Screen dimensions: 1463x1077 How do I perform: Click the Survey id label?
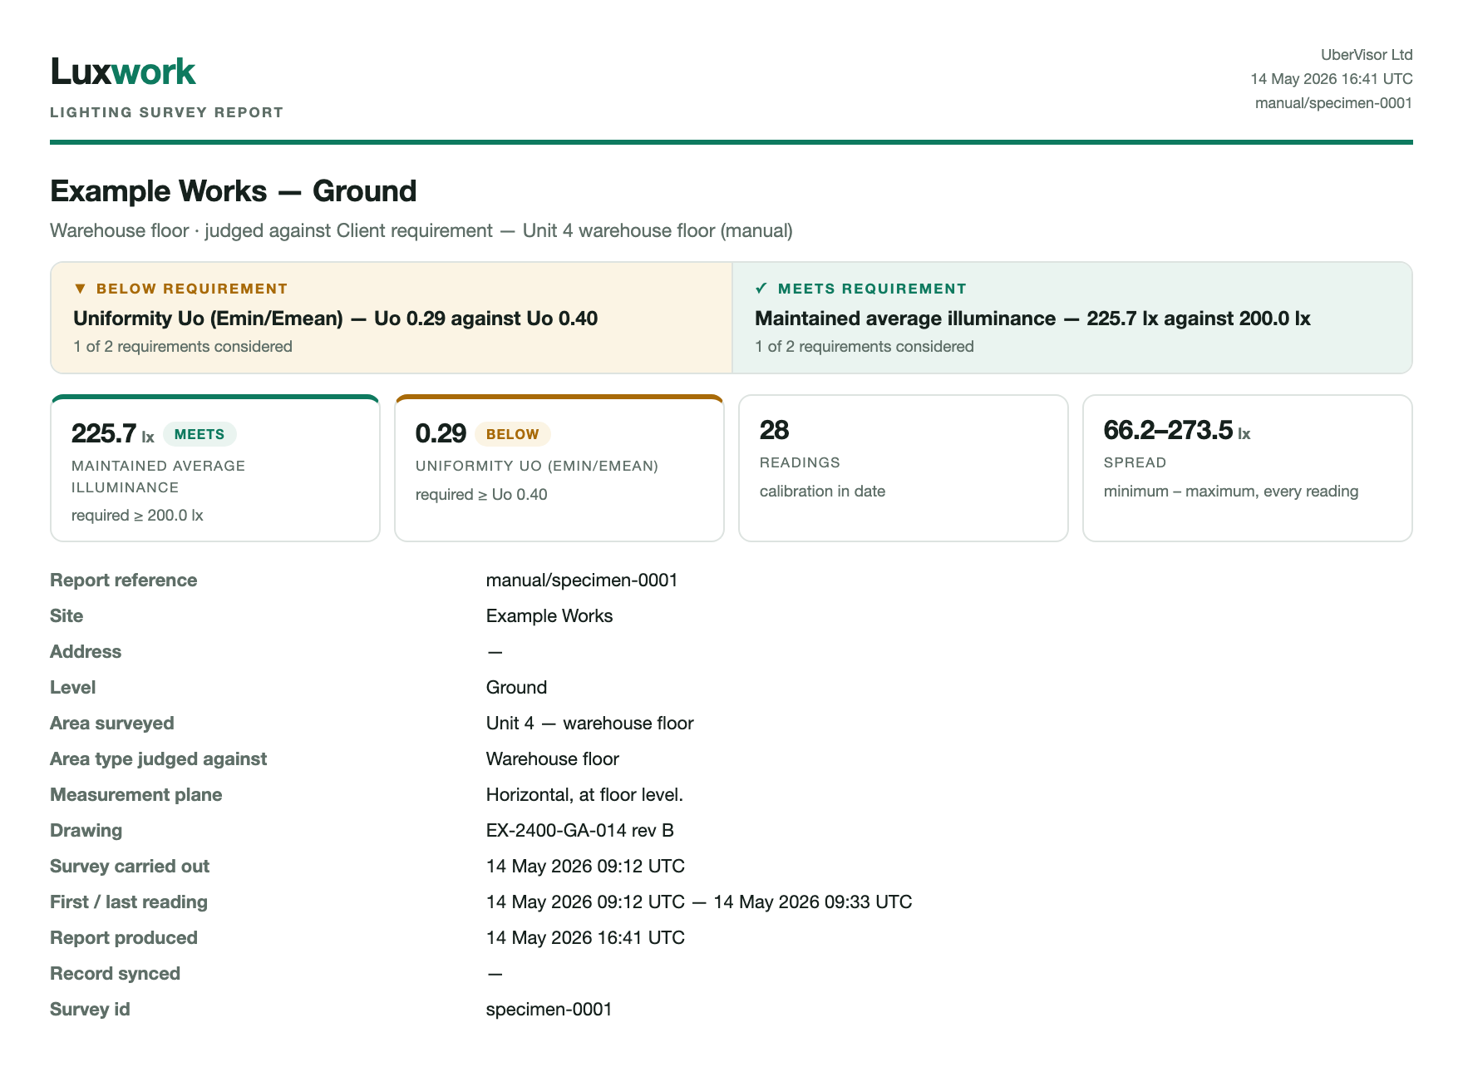click(90, 1010)
